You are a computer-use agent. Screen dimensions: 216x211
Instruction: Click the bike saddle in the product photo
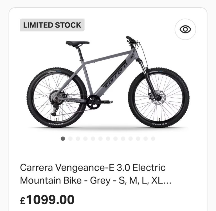tap(78, 43)
